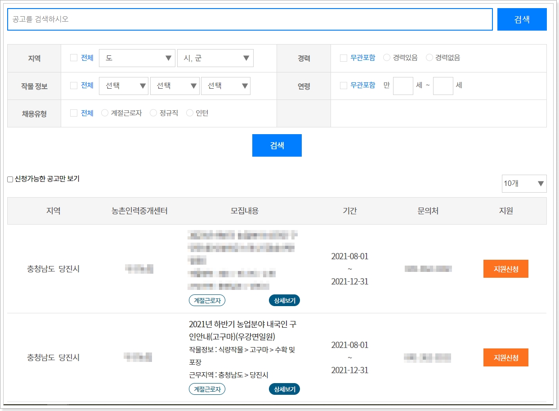559x411 pixels.
Task: Click the centered 검색 button below filters
Action: pyautogui.click(x=277, y=145)
